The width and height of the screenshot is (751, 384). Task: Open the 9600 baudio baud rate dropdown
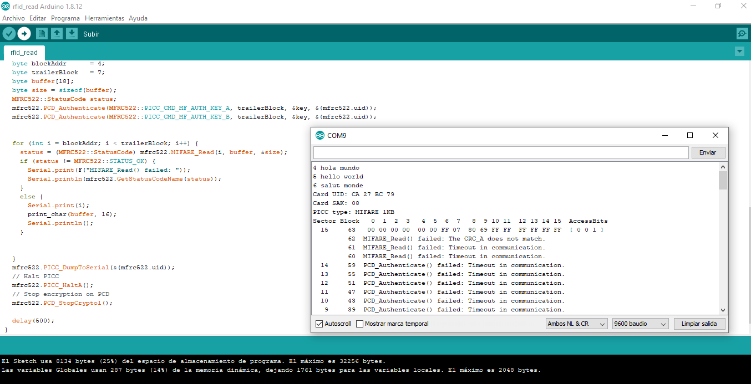[x=640, y=324]
